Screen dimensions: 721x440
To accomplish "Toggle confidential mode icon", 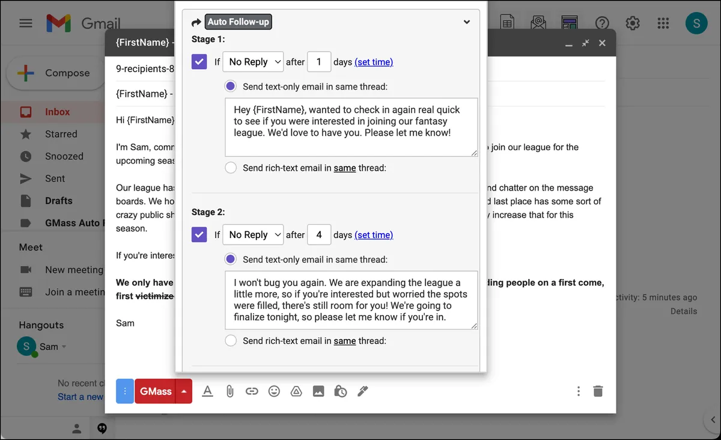I will (341, 391).
